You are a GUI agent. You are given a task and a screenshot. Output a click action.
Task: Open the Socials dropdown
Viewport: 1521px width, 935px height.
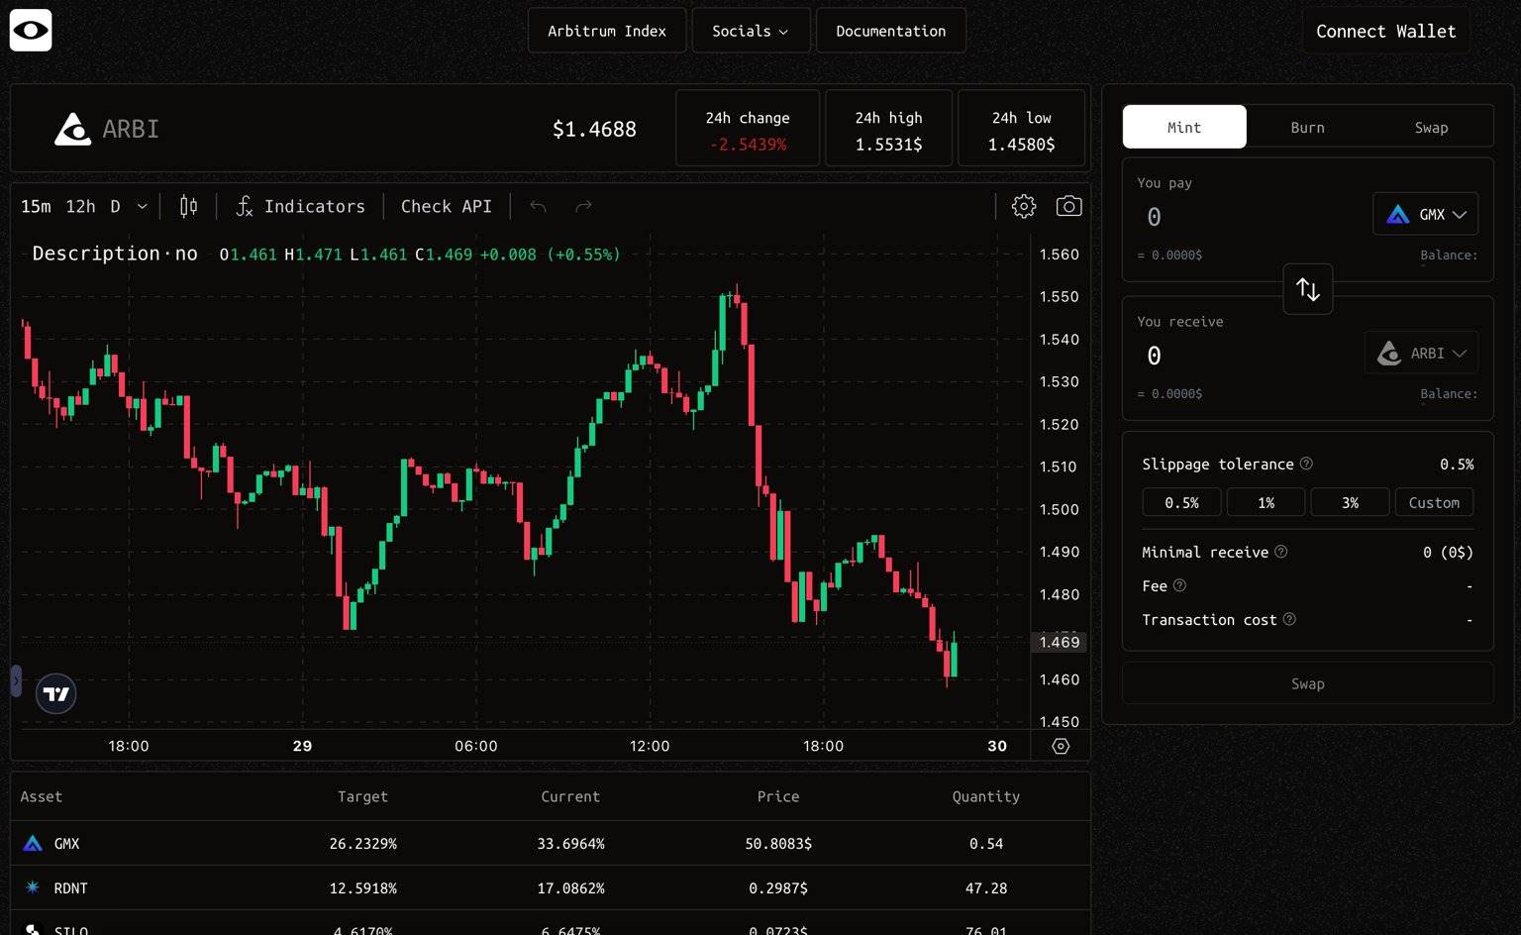751,31
